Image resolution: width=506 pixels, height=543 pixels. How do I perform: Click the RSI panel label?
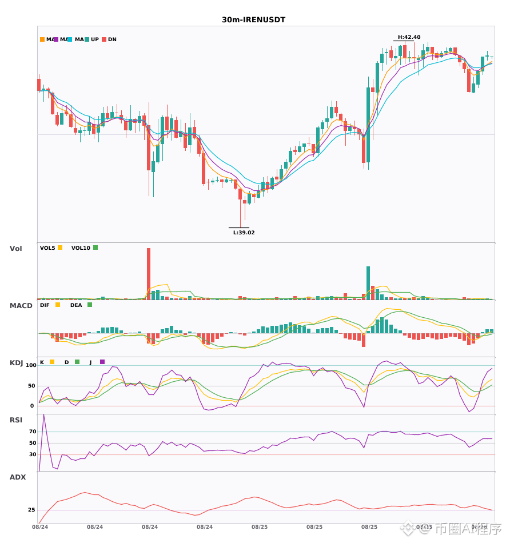(16, 420)
